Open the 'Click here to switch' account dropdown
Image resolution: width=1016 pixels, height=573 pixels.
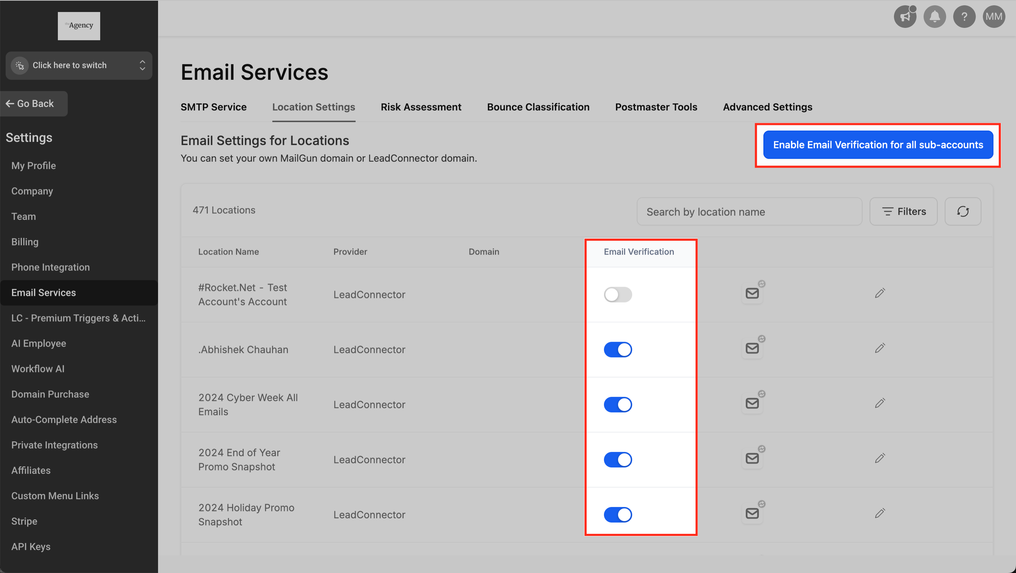(x=79, y=66)
